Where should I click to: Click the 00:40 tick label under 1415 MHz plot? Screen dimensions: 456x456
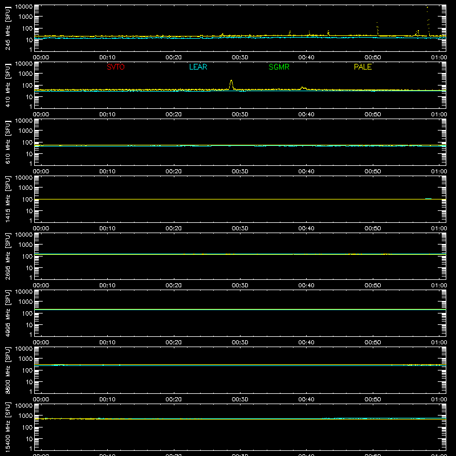coord(306,229)
